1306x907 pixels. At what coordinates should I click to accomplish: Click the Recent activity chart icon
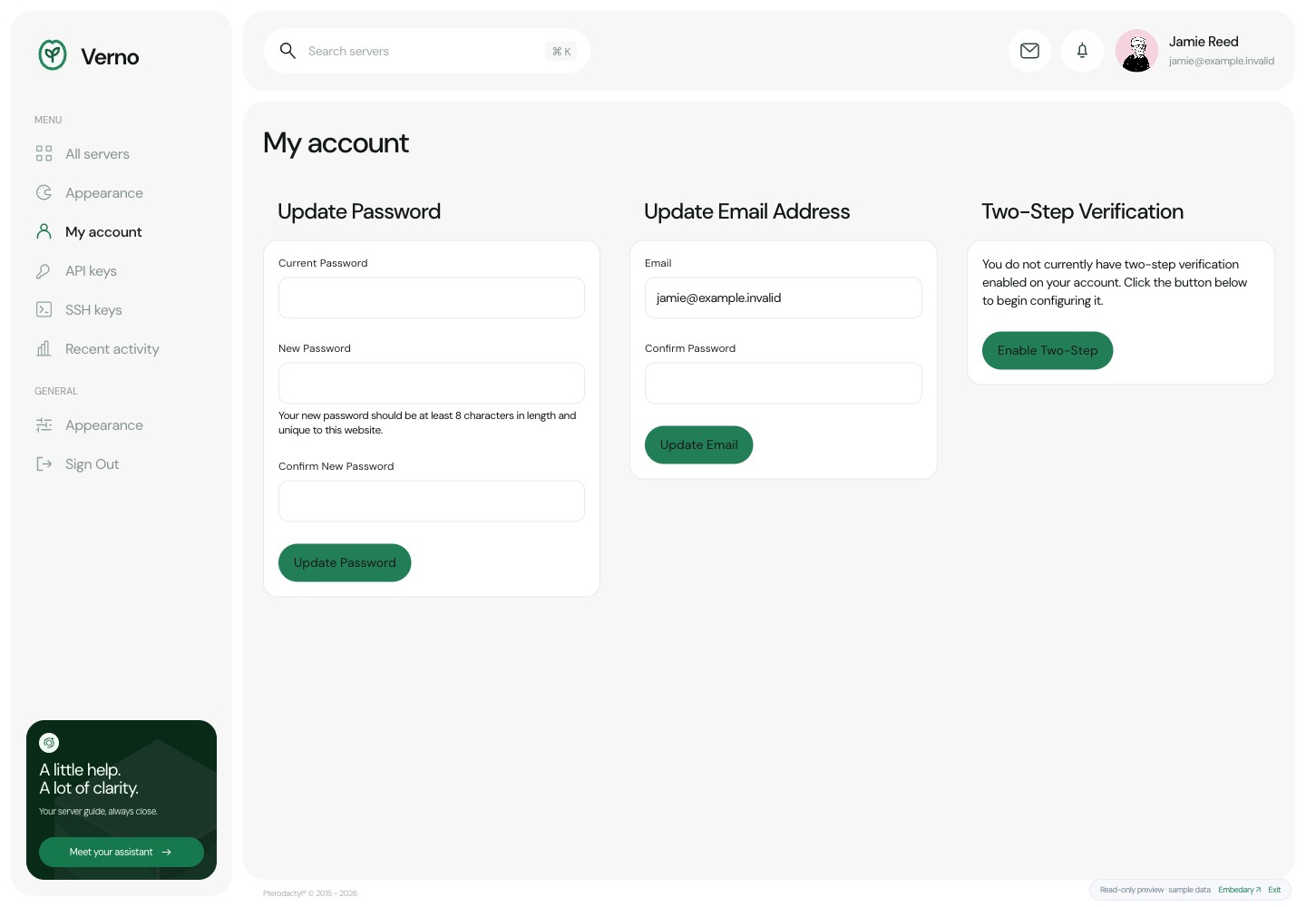(x=44, y=348)
